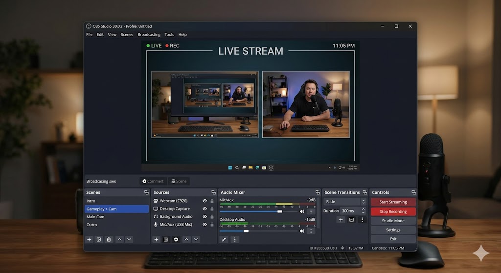Open source properties gear icon in Sources toolbar
Screen dimensions: 501x273
tap(176, 239)
